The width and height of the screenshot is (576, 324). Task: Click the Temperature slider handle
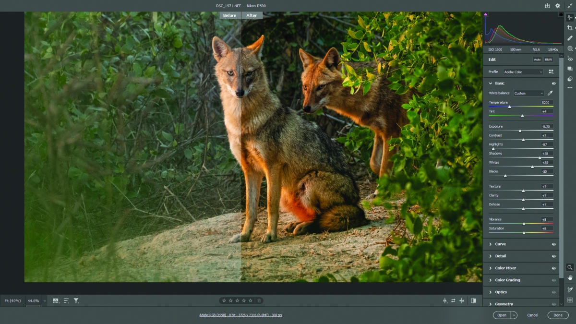(x=509, y=107)
